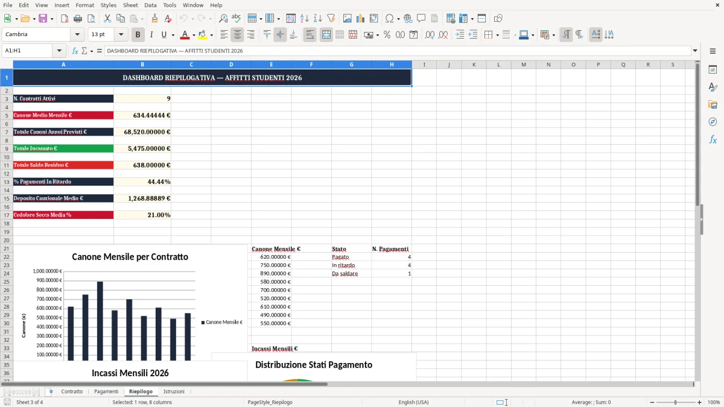
Task: Click Insert Hyperlink icon
Action: point(408,19)
